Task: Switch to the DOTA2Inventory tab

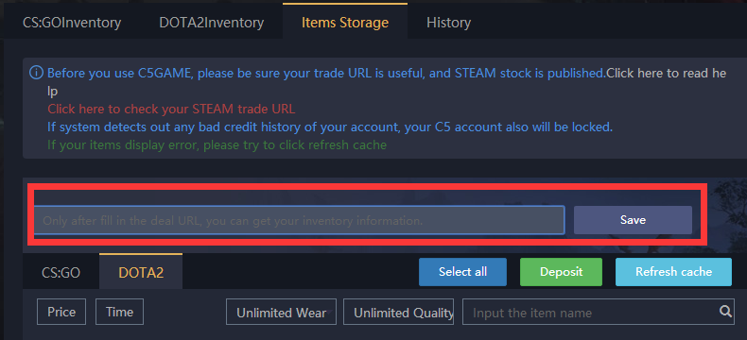Action: (212, 23)
